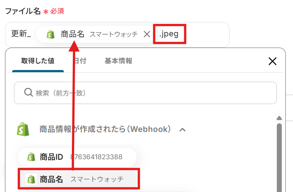Click the Shopify icon beside the Webhook heading

click(x=23, y=129)
